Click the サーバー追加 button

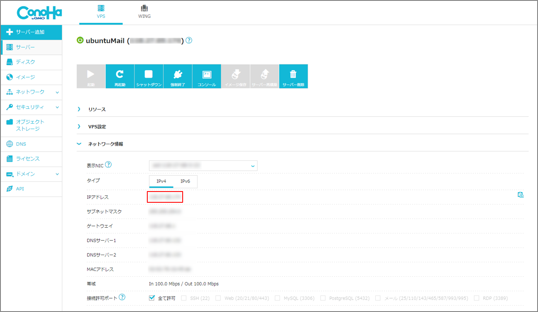pyautogui.click(x=32, y=32)
